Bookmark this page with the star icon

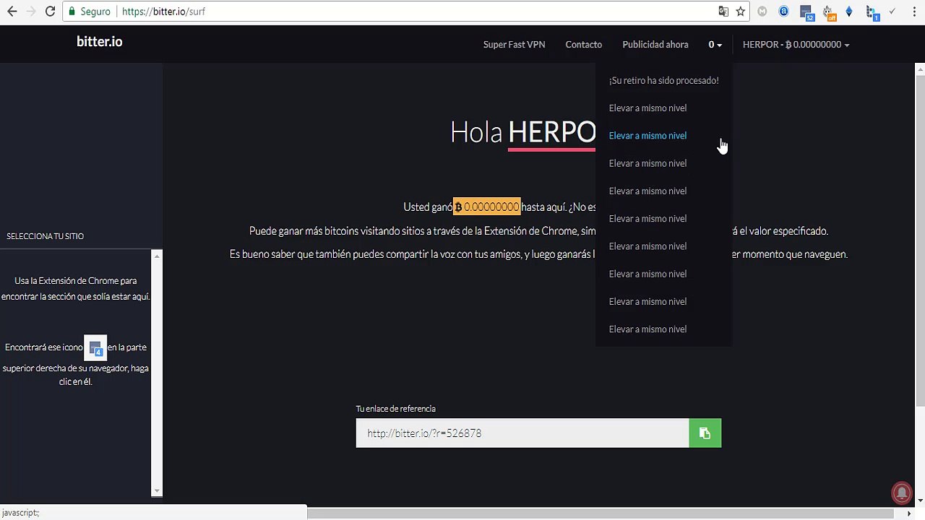(741, 12)
